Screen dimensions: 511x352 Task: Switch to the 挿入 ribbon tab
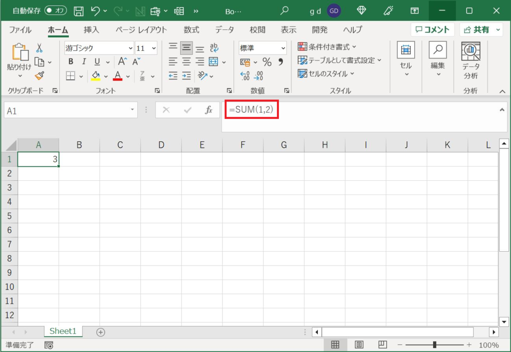click(x=91, y=29)
